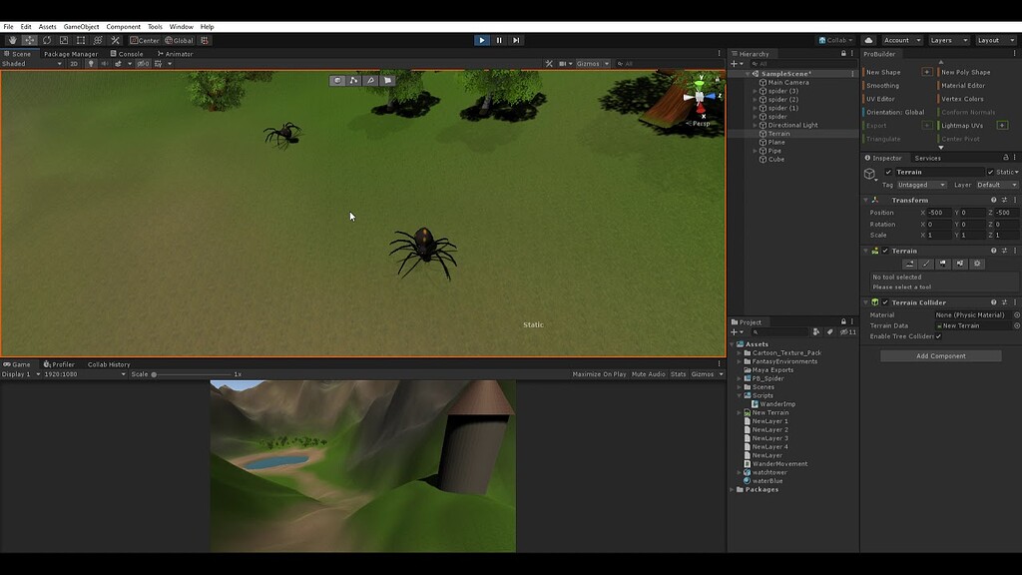
Task: Toggle the Terrain Collider component checkbox
Action: click(885, 301)
